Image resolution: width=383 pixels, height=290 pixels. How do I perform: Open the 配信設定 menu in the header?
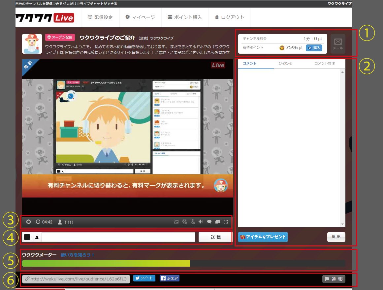(x=100, y=17)
